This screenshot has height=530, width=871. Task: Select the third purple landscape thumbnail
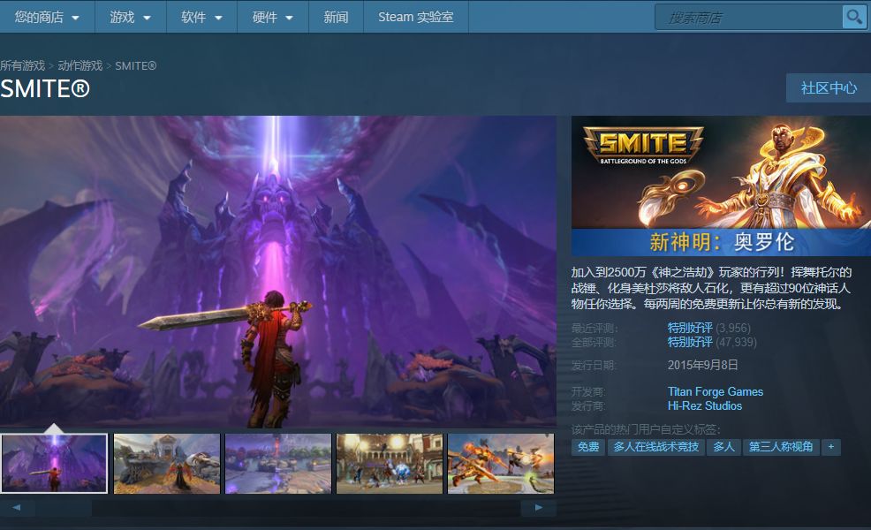(x=278, y=464)
